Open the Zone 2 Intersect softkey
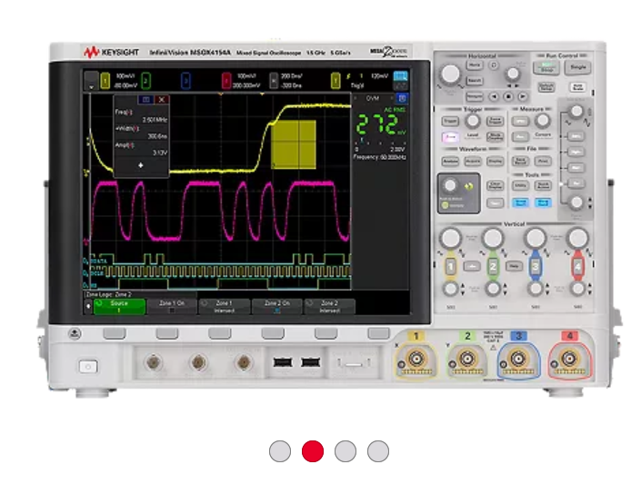641x504 pixels. point(329,306)
